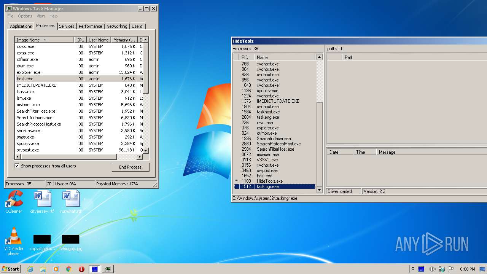Image resolution: width=487 pixels, height=274 pixels.
Task: Click Show desktop button at taskbar end
Action: tap(483, 269)
